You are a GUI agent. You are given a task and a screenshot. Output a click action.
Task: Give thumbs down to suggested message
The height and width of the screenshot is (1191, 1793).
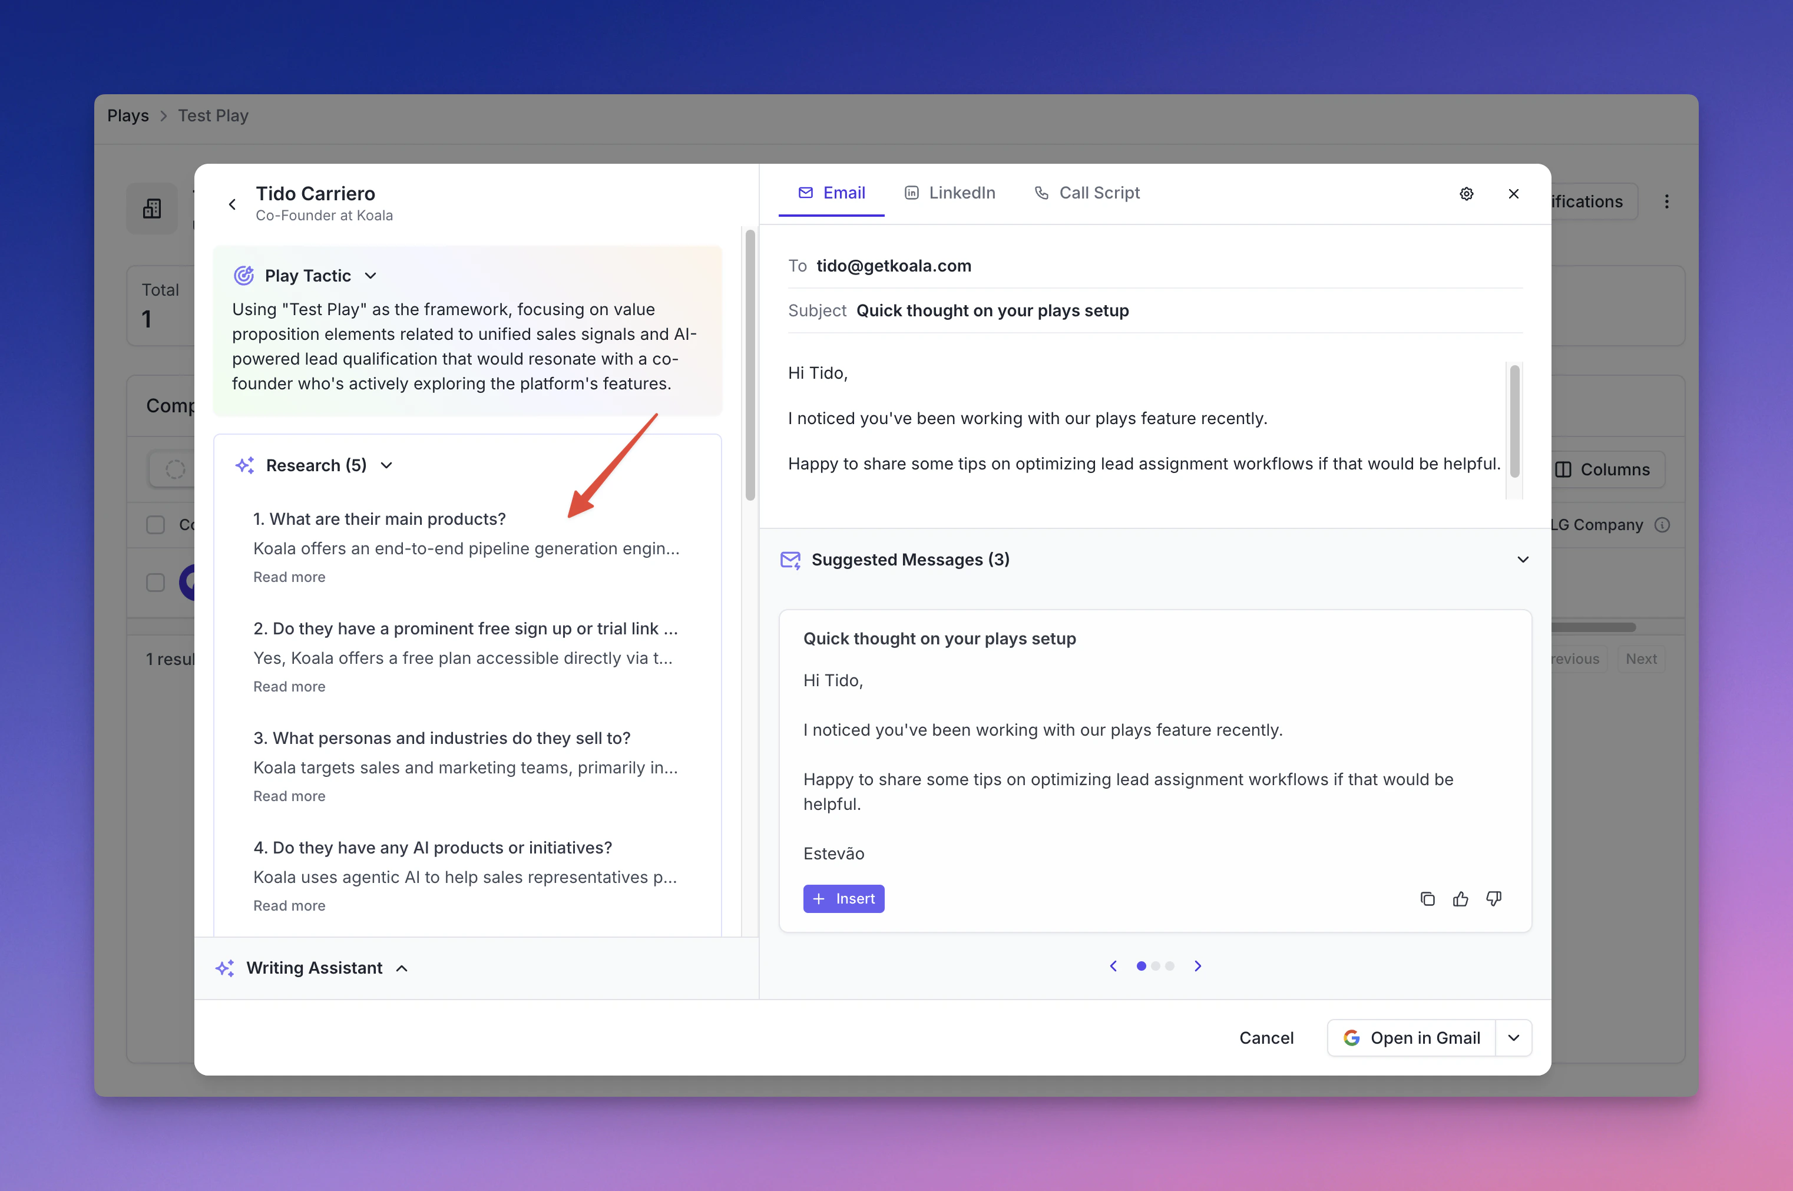tap(1493, 899)
